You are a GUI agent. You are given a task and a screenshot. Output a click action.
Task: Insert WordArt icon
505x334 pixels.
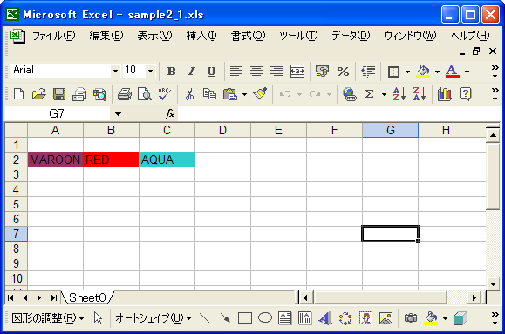point(325,318)
